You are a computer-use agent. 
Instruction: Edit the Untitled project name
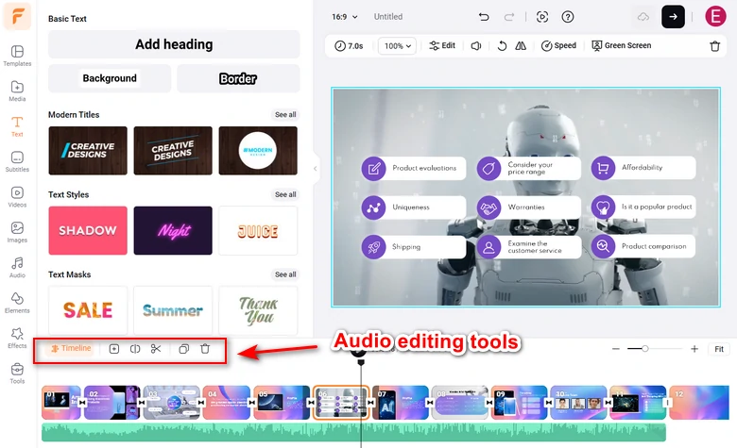388,17
